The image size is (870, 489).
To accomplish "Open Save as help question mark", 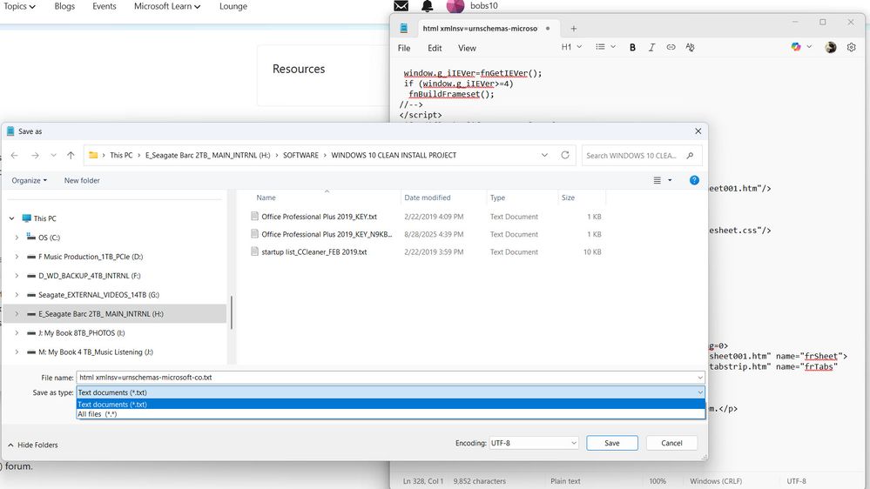I will [694, 180].
